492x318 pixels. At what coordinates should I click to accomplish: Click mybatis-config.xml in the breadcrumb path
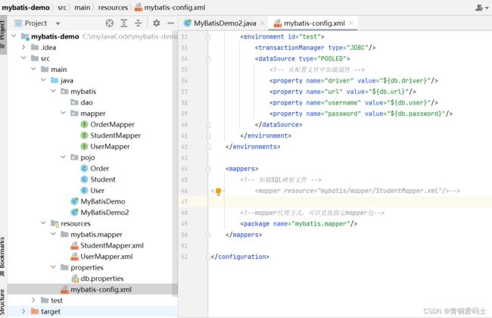tap(170, 8)
